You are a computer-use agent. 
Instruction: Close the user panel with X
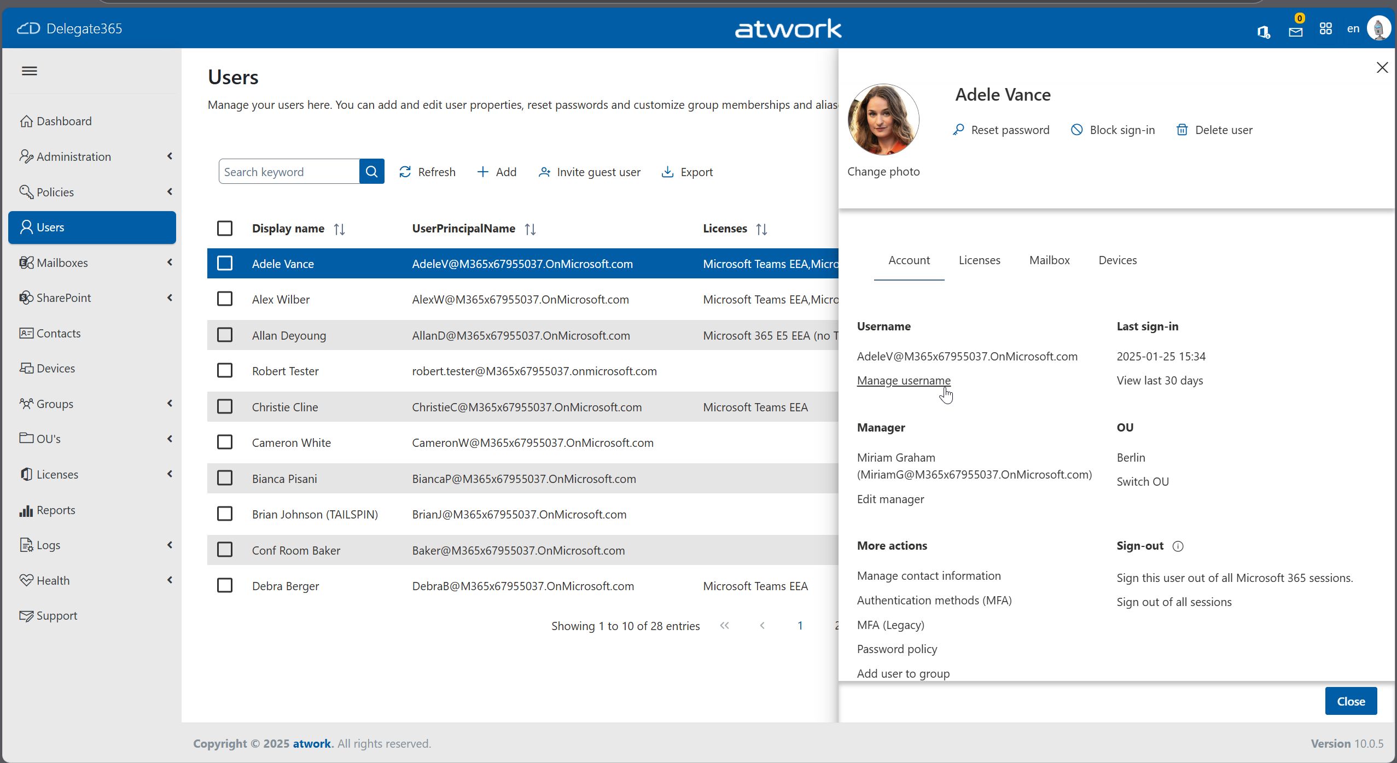1382,67
